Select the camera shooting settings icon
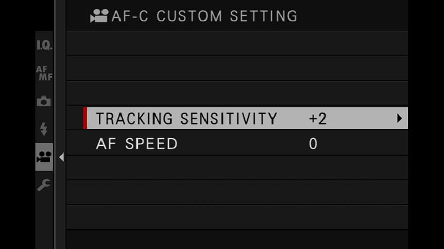 click(x=44, y=101)
